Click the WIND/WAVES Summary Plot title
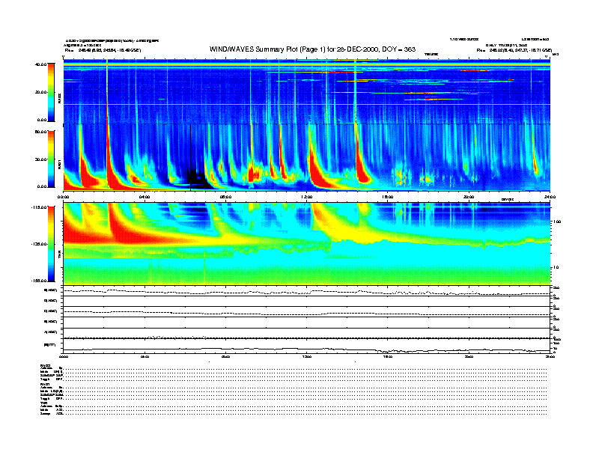593x458 pixels. point(312,49)
